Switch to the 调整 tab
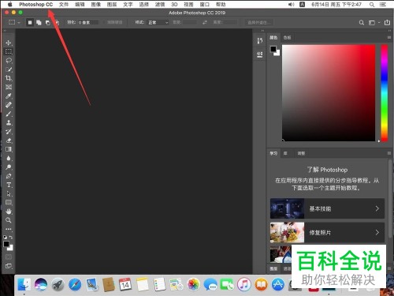Image resolution: width=394 pixels, height=296 pixels. click(301, 153)
